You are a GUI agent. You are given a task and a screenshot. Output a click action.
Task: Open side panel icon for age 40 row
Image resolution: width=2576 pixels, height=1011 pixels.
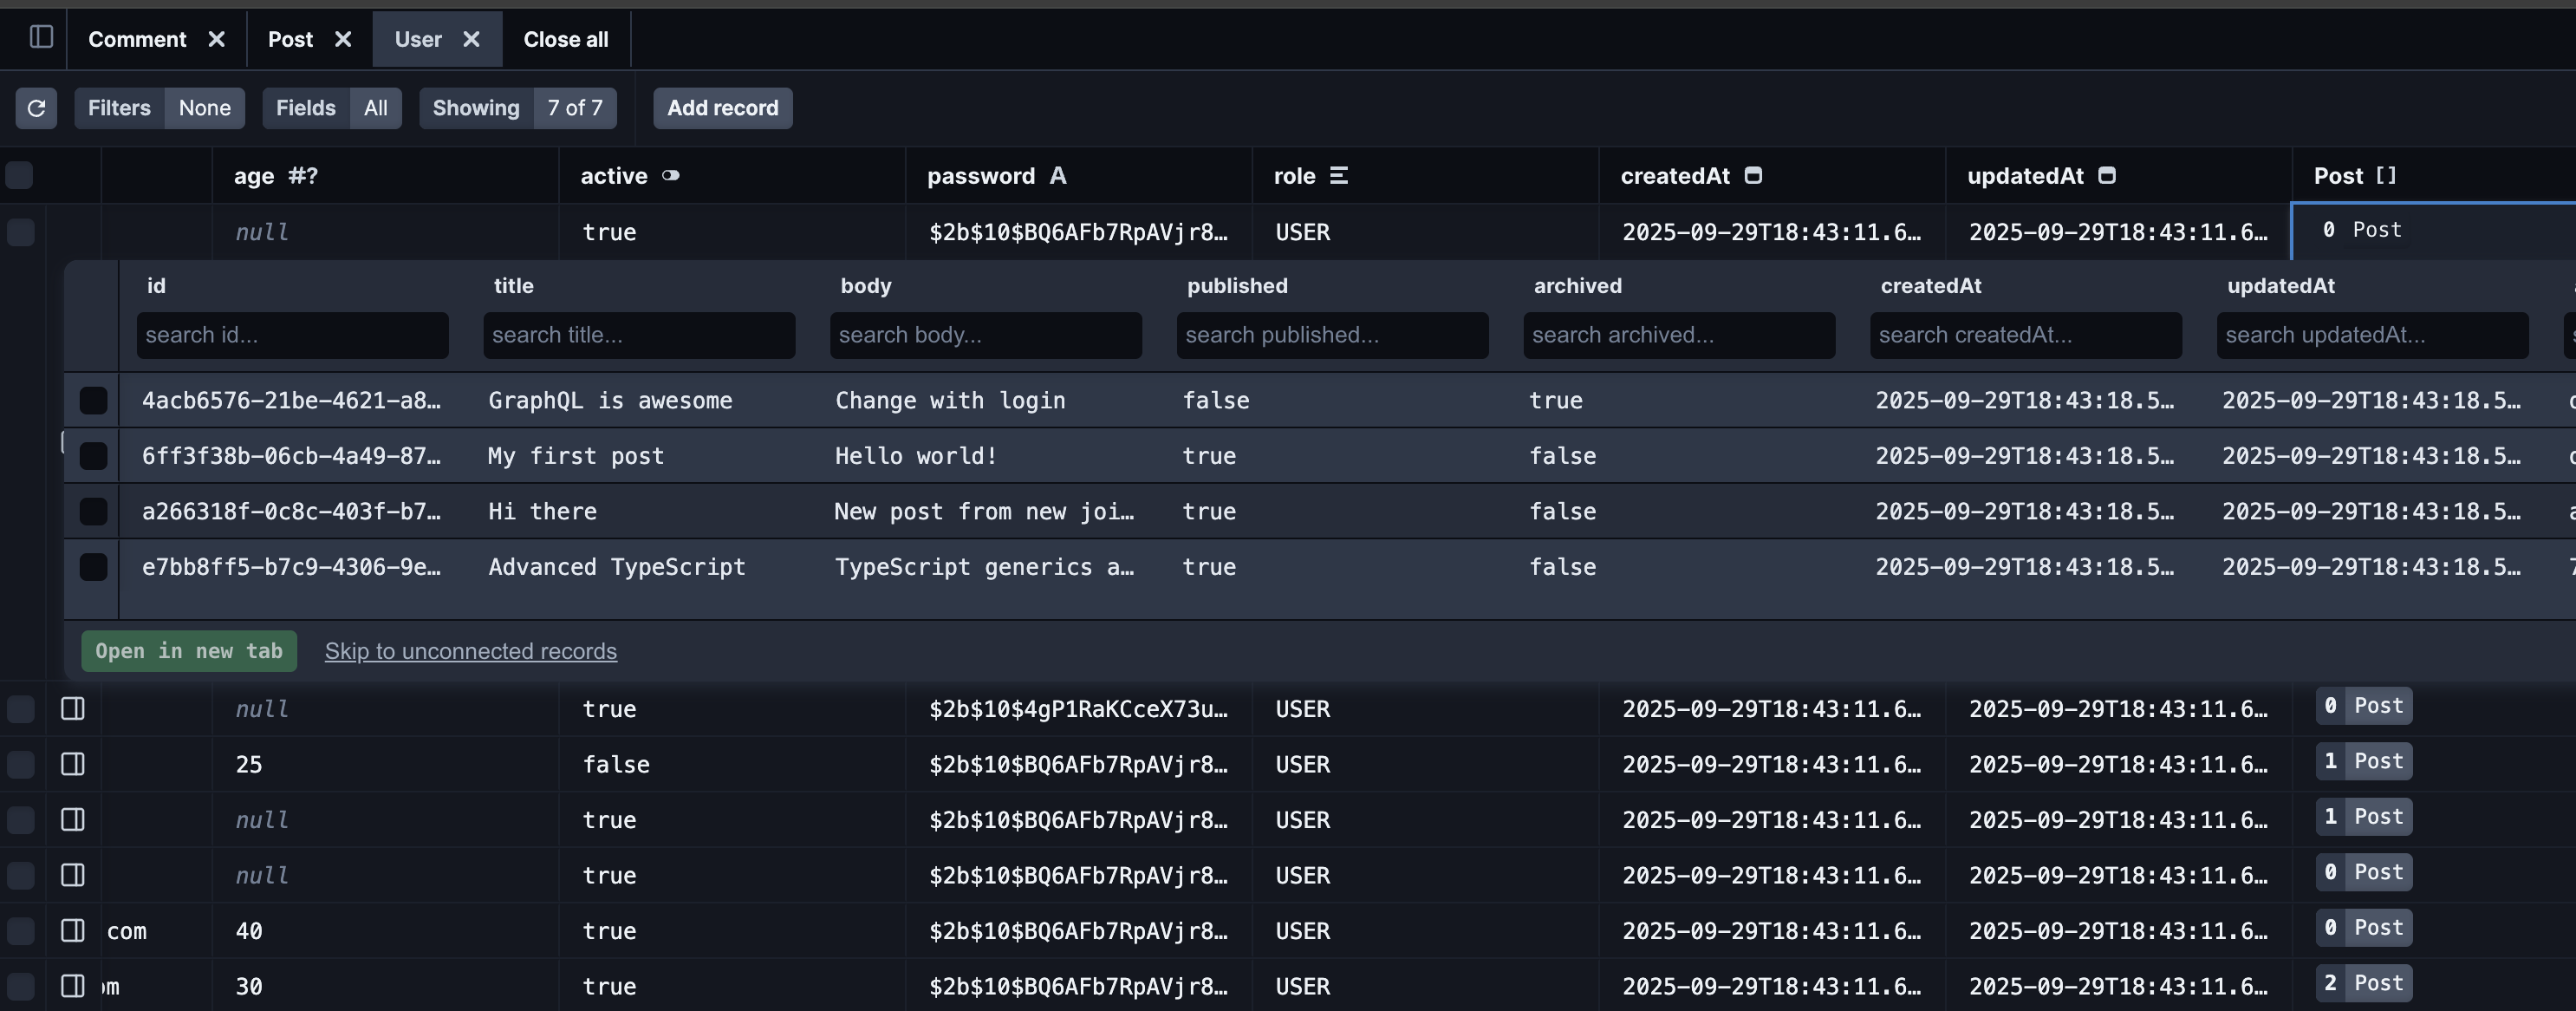click(x=73, y=930)
